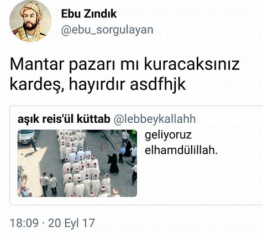Image resolution: width=263 pixels, height=239 pixels.
Task: Click the crowd of white-robed marchers
Action: tap(82, 166)
